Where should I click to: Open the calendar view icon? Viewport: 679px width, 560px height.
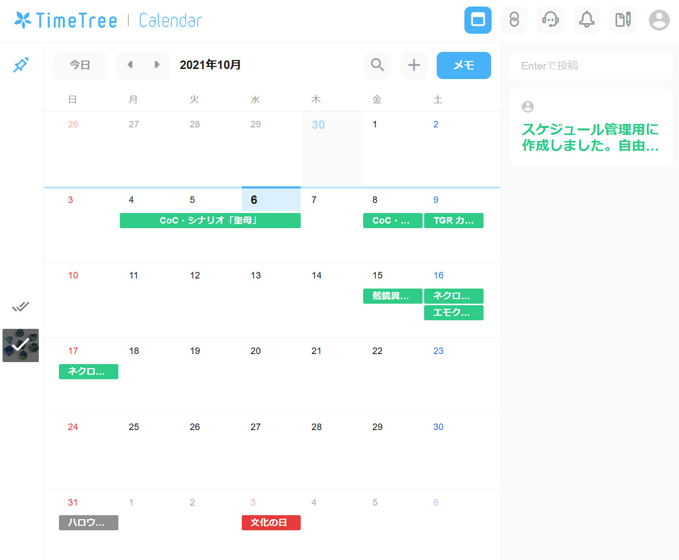click(478, 20)
